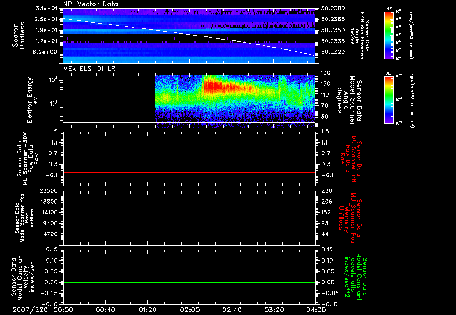
Task: Click the 152 telemetry tick value
Action: 326,212
